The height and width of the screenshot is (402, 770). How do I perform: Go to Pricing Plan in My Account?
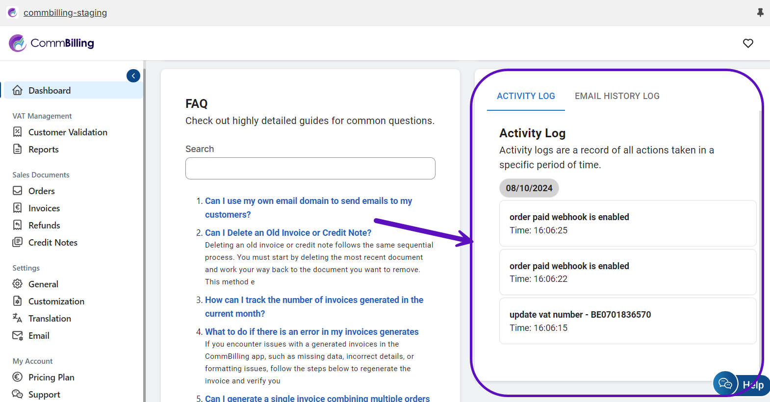pos(51,377)
